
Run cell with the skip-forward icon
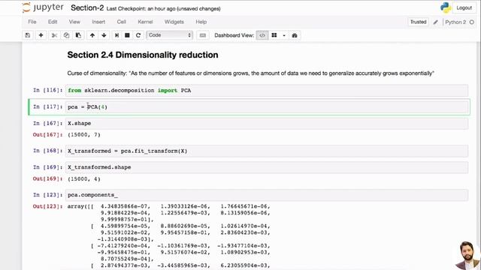coord(117,35)
